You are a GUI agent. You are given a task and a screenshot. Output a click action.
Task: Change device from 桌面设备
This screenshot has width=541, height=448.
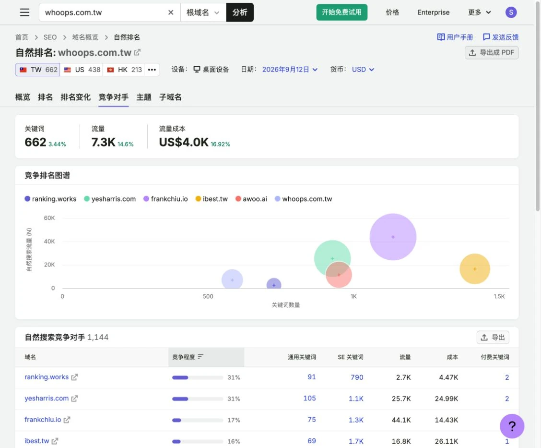click(x=211, y=70)
